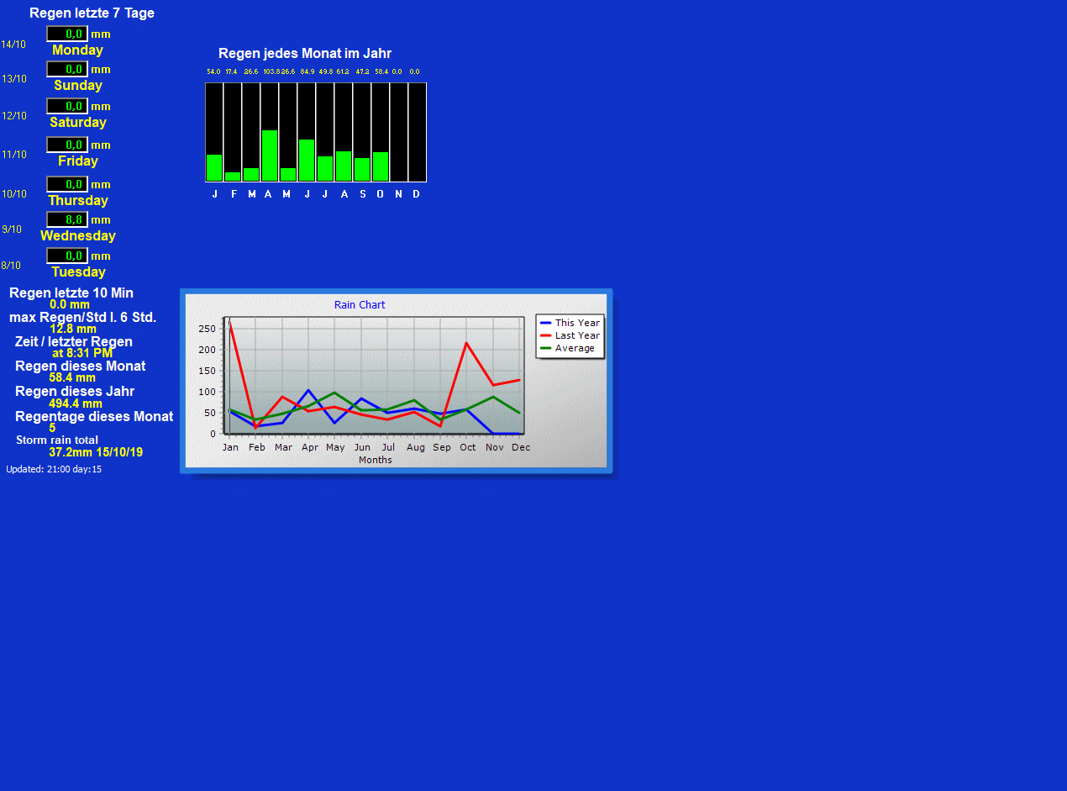Screen dimensions: 1067x791
Task: Click the Monday rain value box
Action: coord(67,34)
